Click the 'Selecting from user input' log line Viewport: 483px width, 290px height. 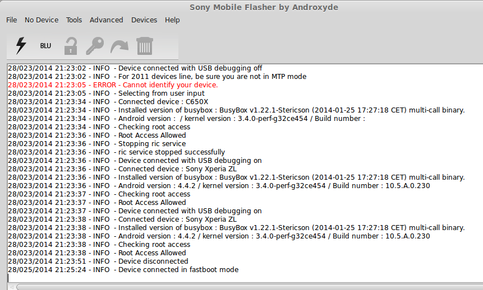click(106, 93)
